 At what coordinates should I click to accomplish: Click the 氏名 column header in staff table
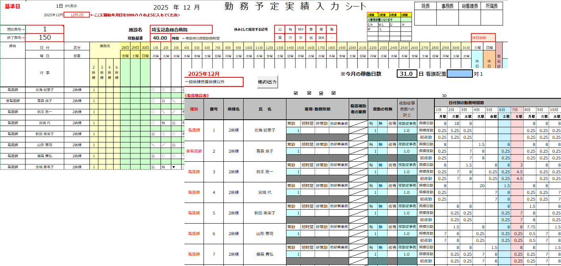265,109
